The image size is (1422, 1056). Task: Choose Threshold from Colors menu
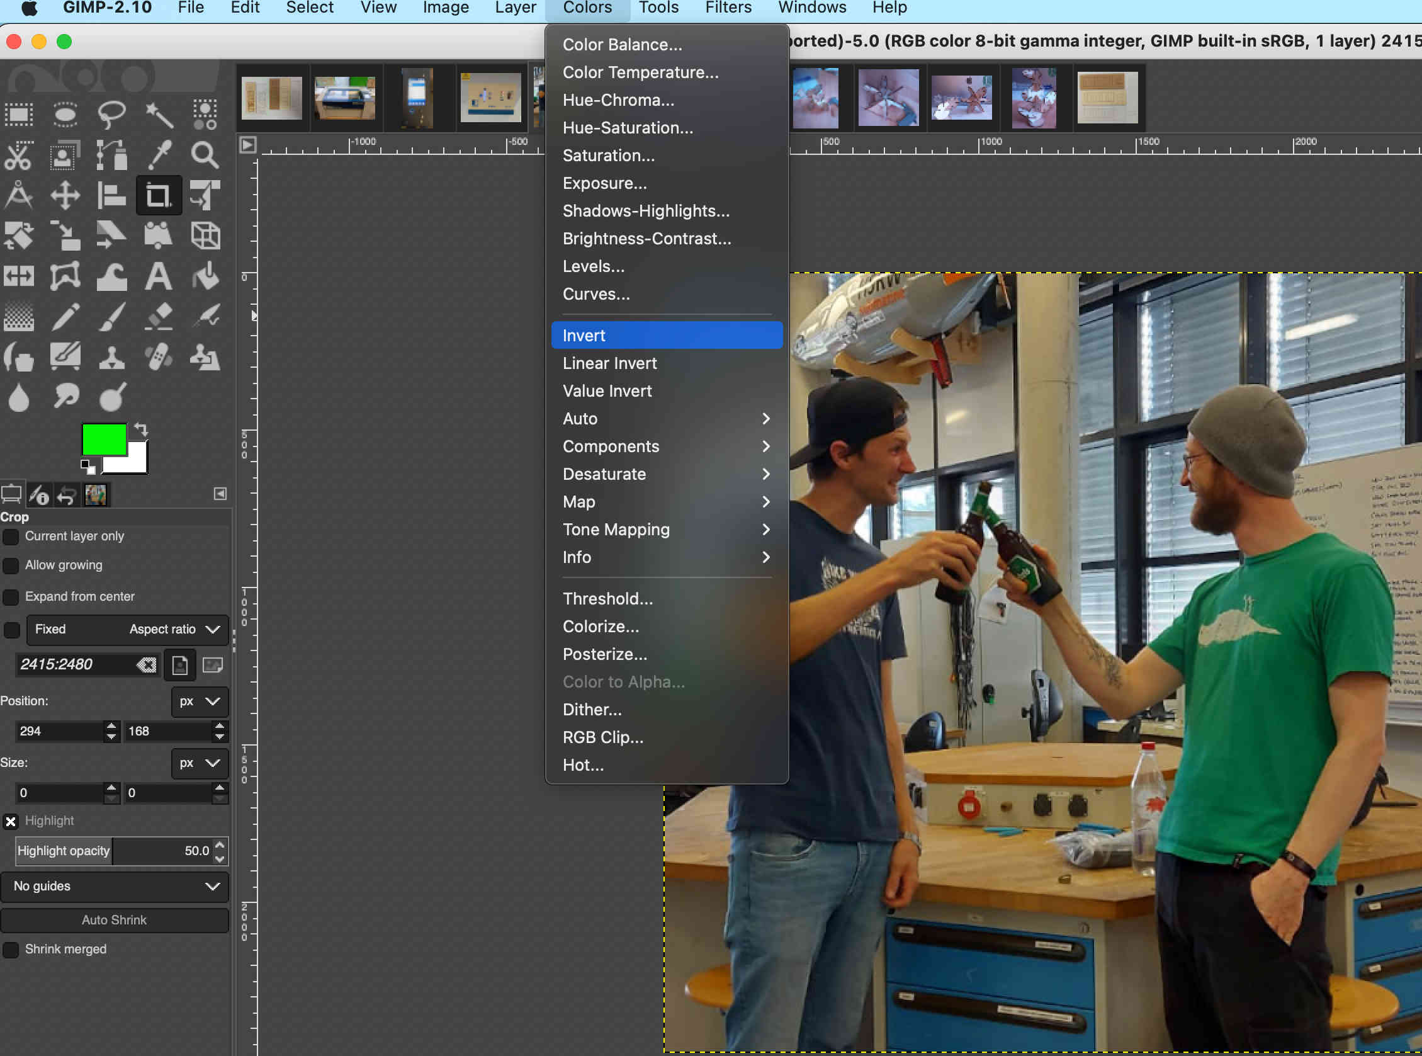[667, 599]
